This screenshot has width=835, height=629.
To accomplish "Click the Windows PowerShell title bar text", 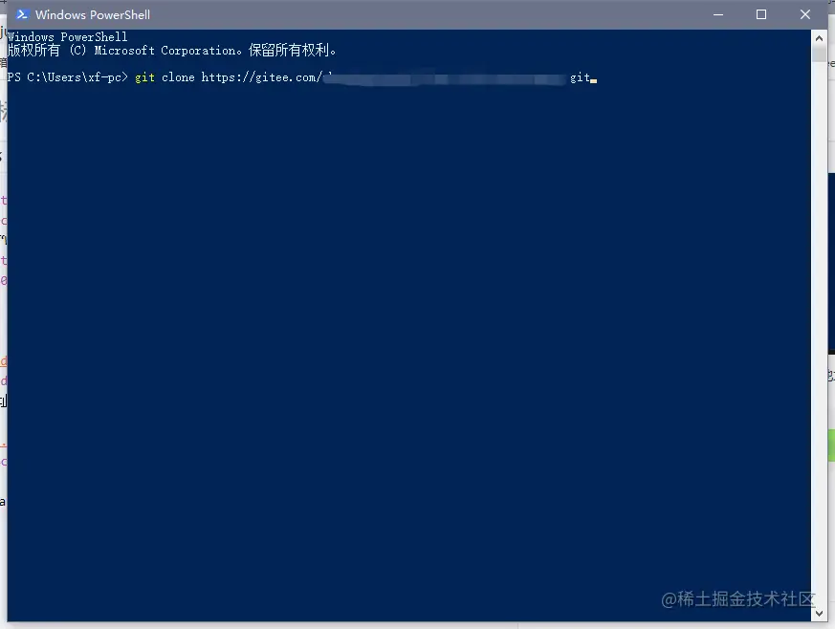I will (93, 15).
